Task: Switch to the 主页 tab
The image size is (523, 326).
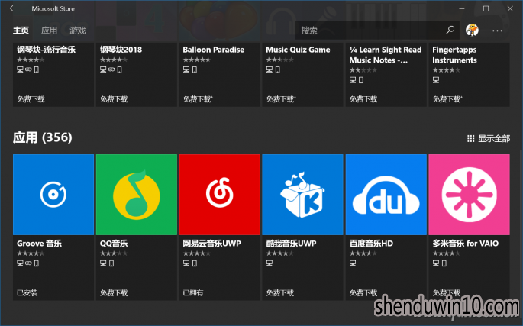Action: click(21, 31)
